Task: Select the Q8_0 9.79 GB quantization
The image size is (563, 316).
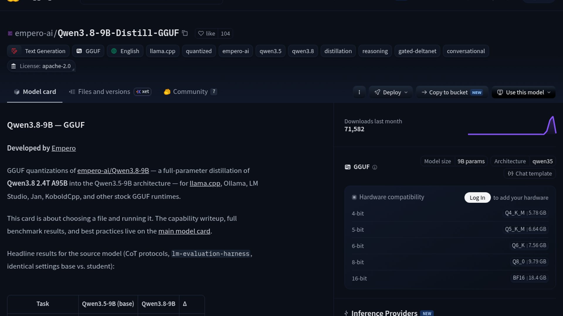Action: (x=529, y=262)
